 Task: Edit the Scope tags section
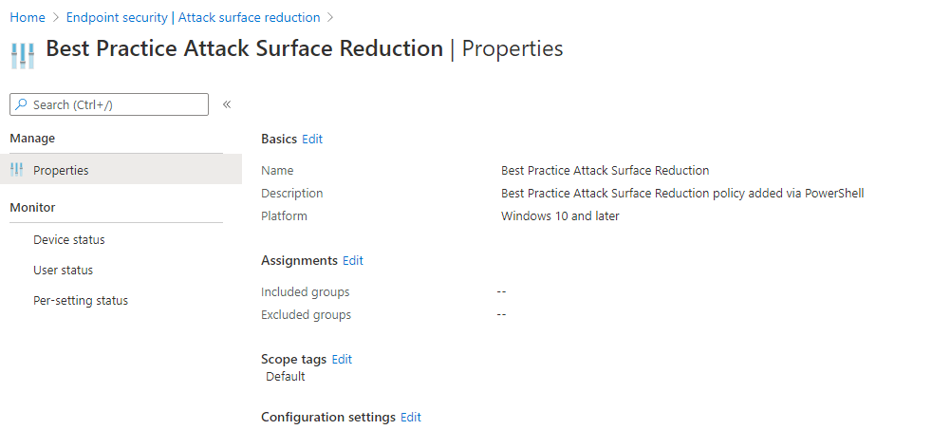342,359
